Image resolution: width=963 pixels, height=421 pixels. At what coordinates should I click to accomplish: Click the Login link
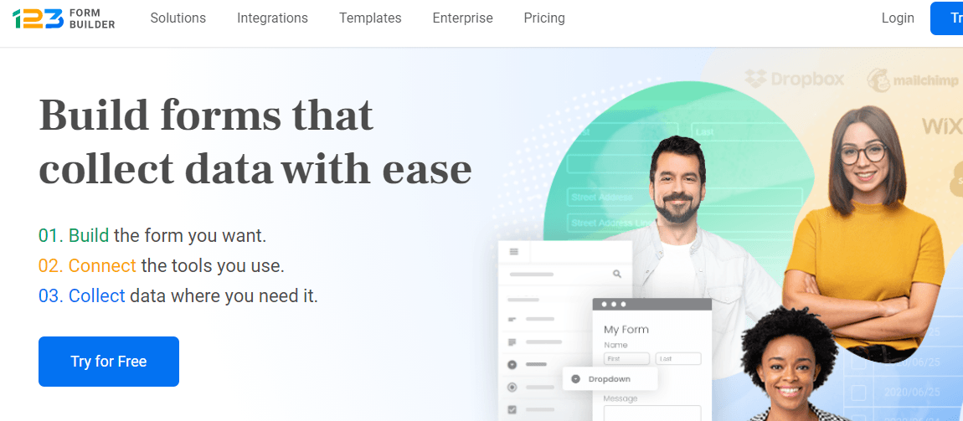tap(898, 18)
